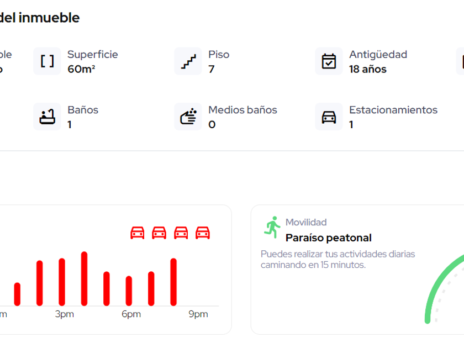The image size is (464, 348).
Task: Select the "60m²" surface value
Action: (x=81, y=69)
